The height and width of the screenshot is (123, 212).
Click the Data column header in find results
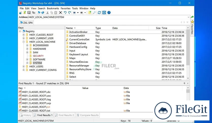tap(152, 88)
